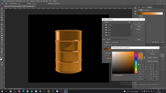Select the B (brightness) radio button

pyautogui.click(x=139, y=69)
